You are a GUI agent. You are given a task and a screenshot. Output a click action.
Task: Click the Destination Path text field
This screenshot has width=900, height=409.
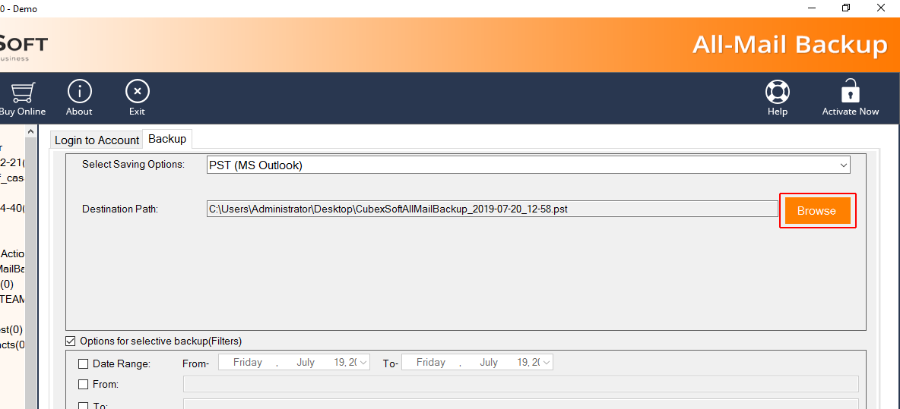(x=492, y=209)
